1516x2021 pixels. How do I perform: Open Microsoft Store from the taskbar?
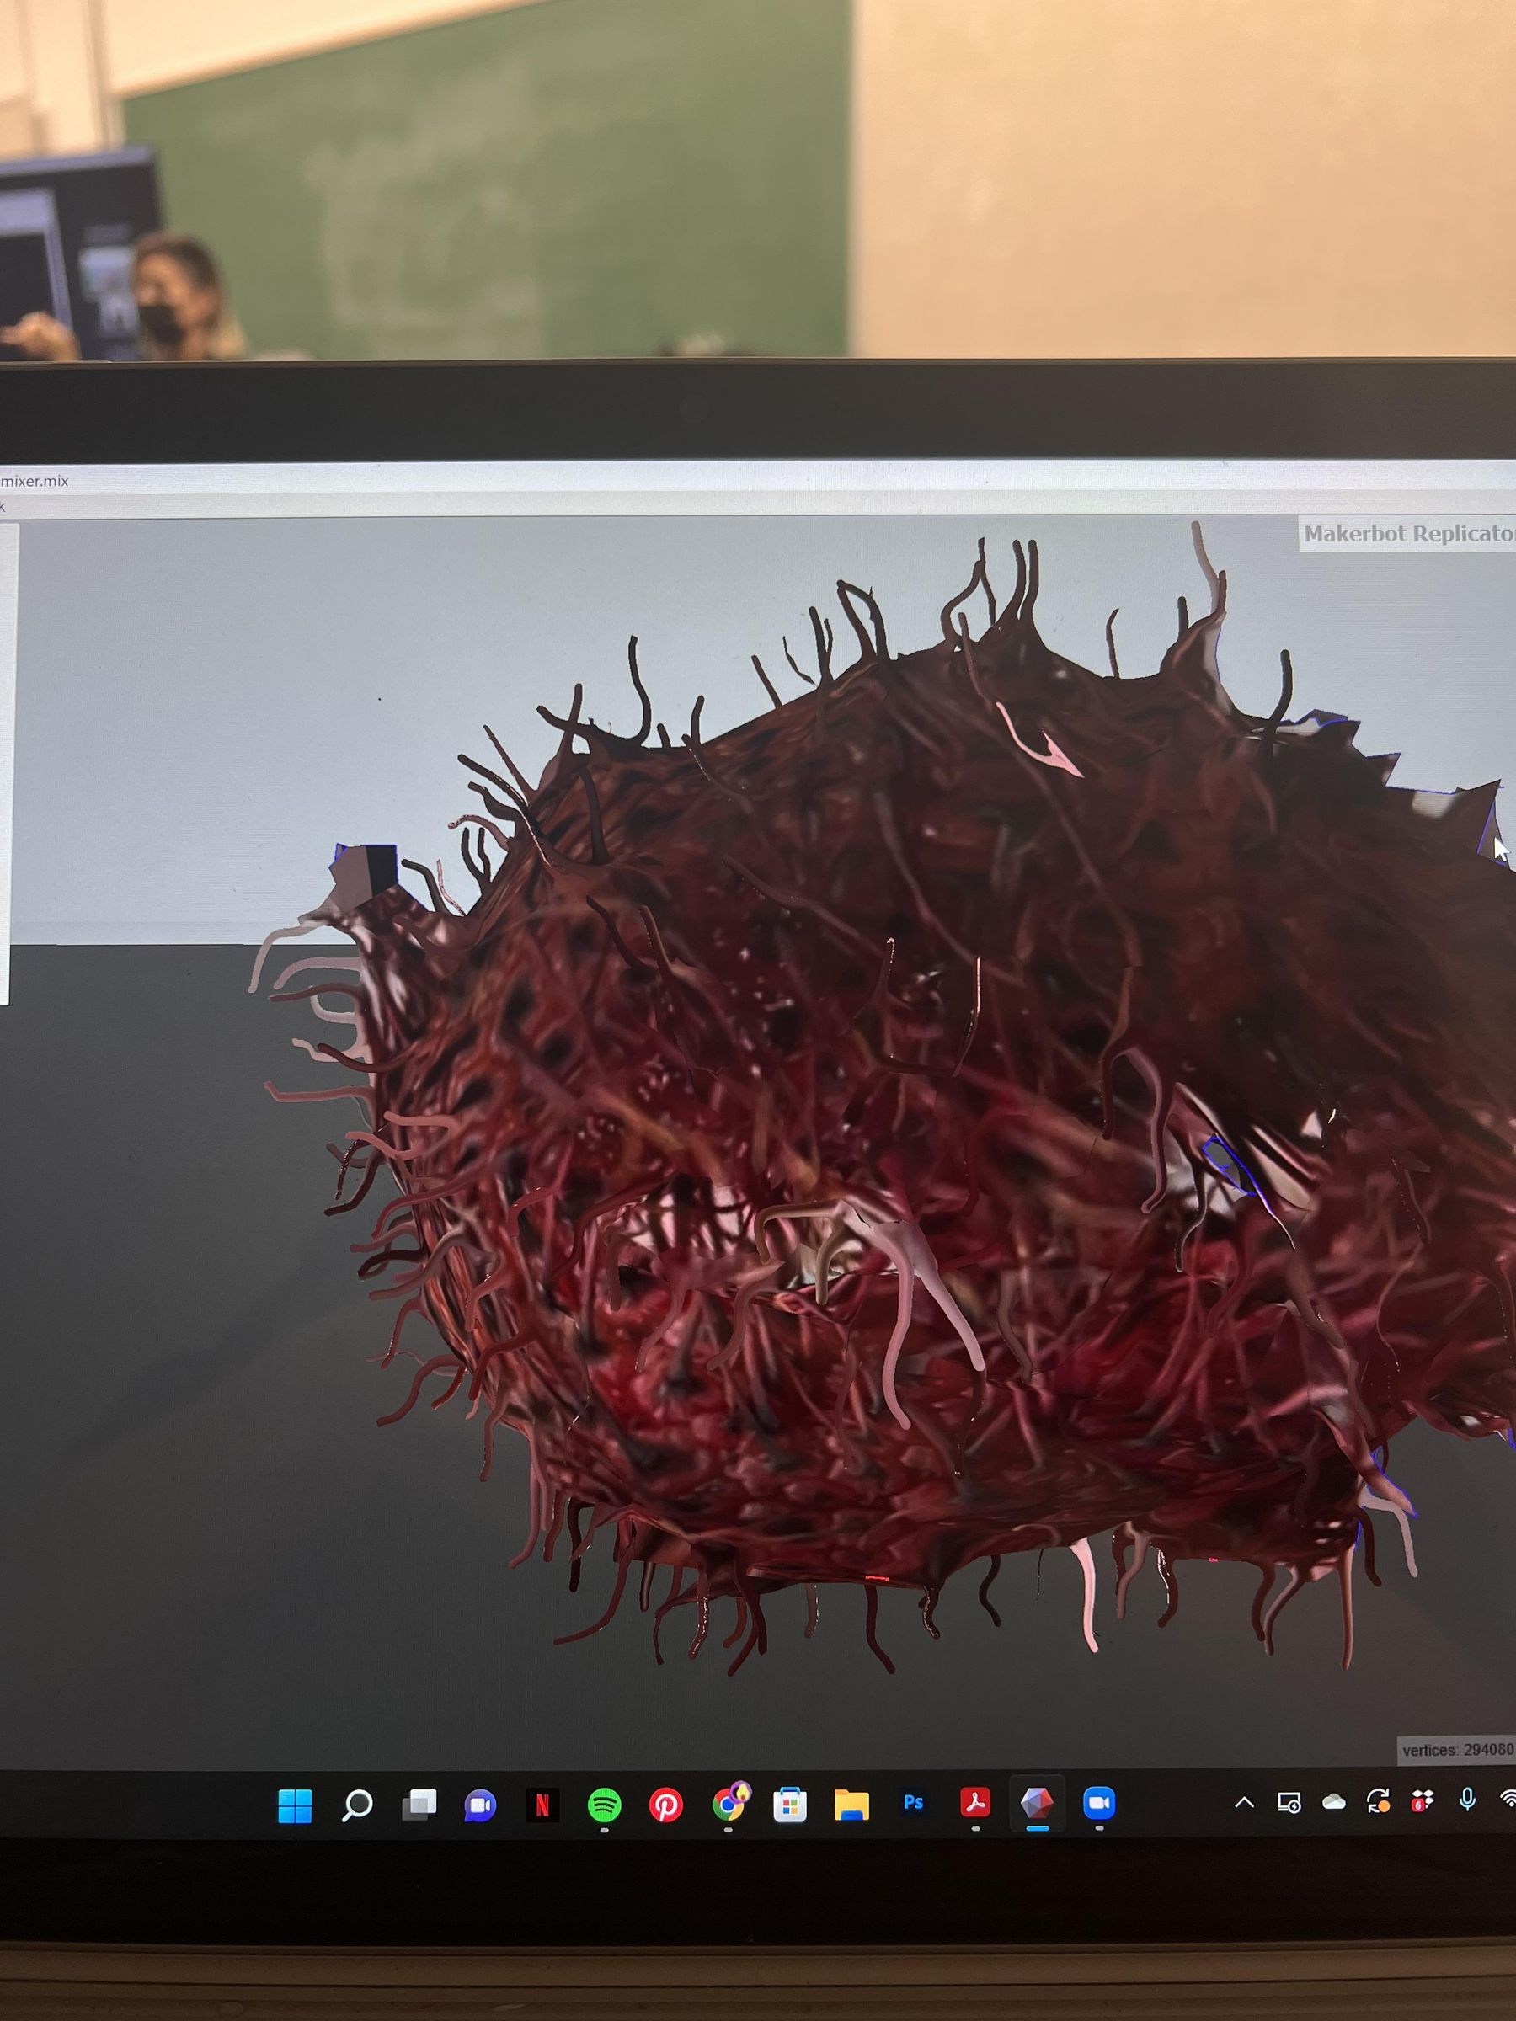point(789,1801)
